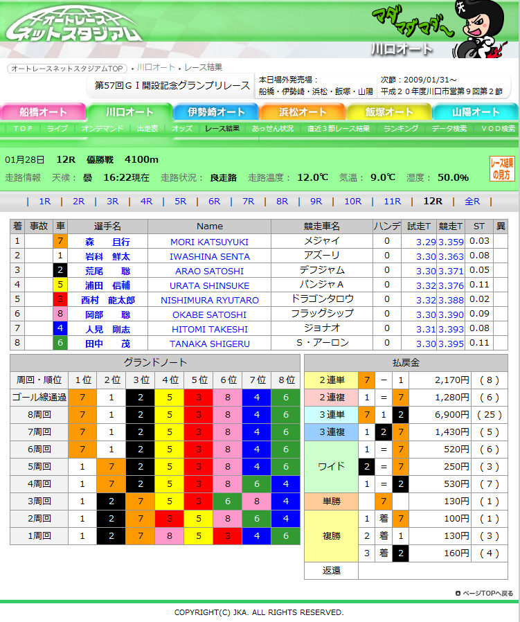Click the orange car 7 cell in winner row
Screen dimensions: 520x622
(x=60, y=241)
